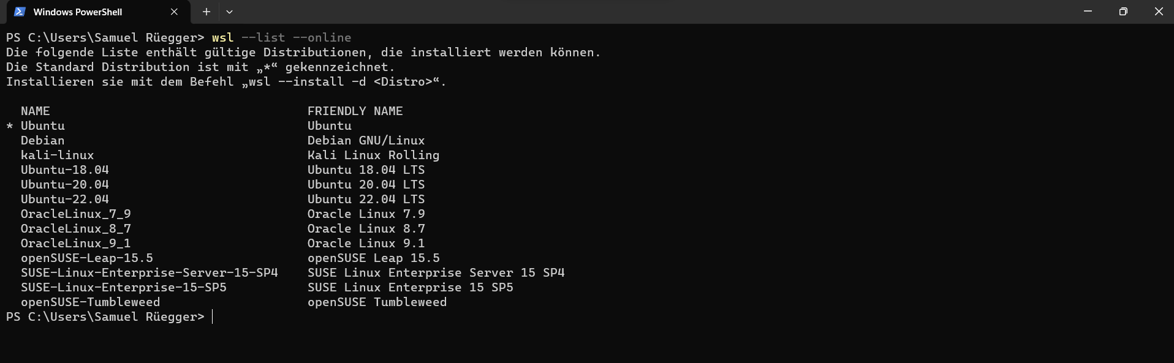Maximize the terminal window
The height and width of the screenshot is (363, 1174).
click(x=1123, y=11)
